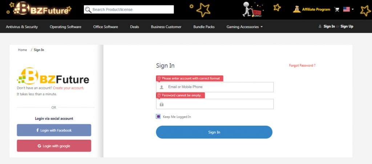Click the Create your account link
The image size is (372, 164).
point(68,88)
